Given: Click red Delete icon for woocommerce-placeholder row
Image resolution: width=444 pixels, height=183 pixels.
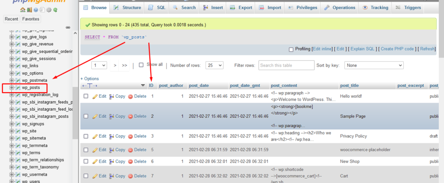Looking at the screenshot, I should click(x=131, y=150).
